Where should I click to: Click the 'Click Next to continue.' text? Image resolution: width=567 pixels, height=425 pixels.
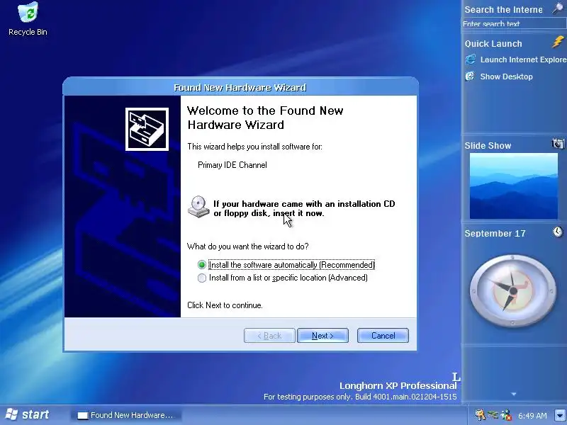225,305
